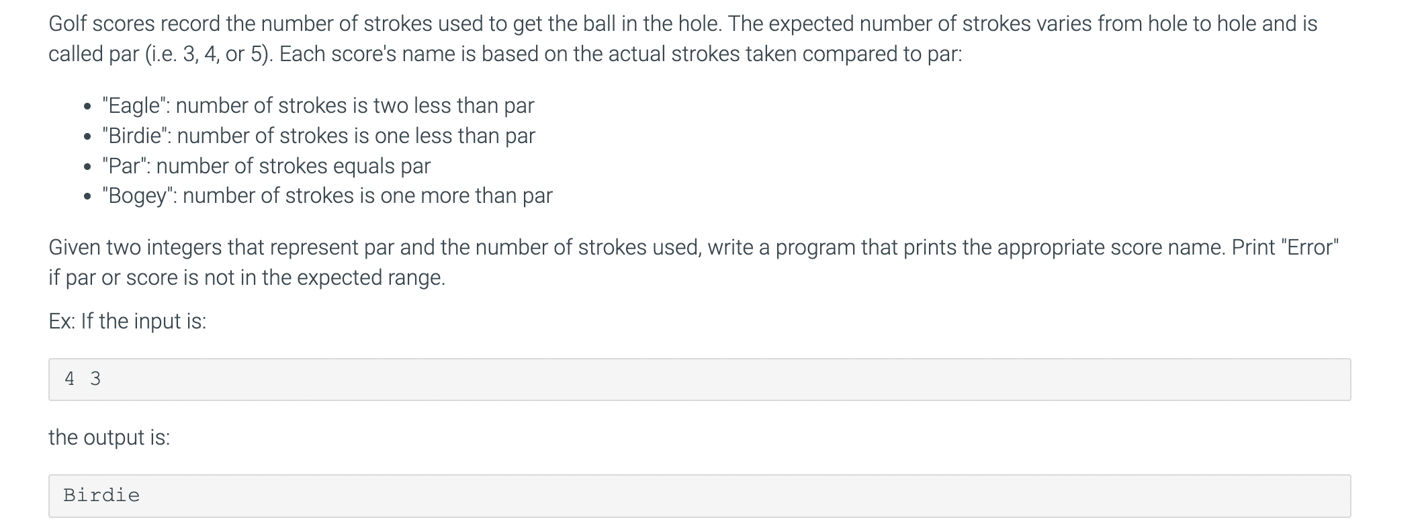Screen dimensions: 1424x528
Task: Click the "Bogey" bullet definition line
Action: click(327, 195)
